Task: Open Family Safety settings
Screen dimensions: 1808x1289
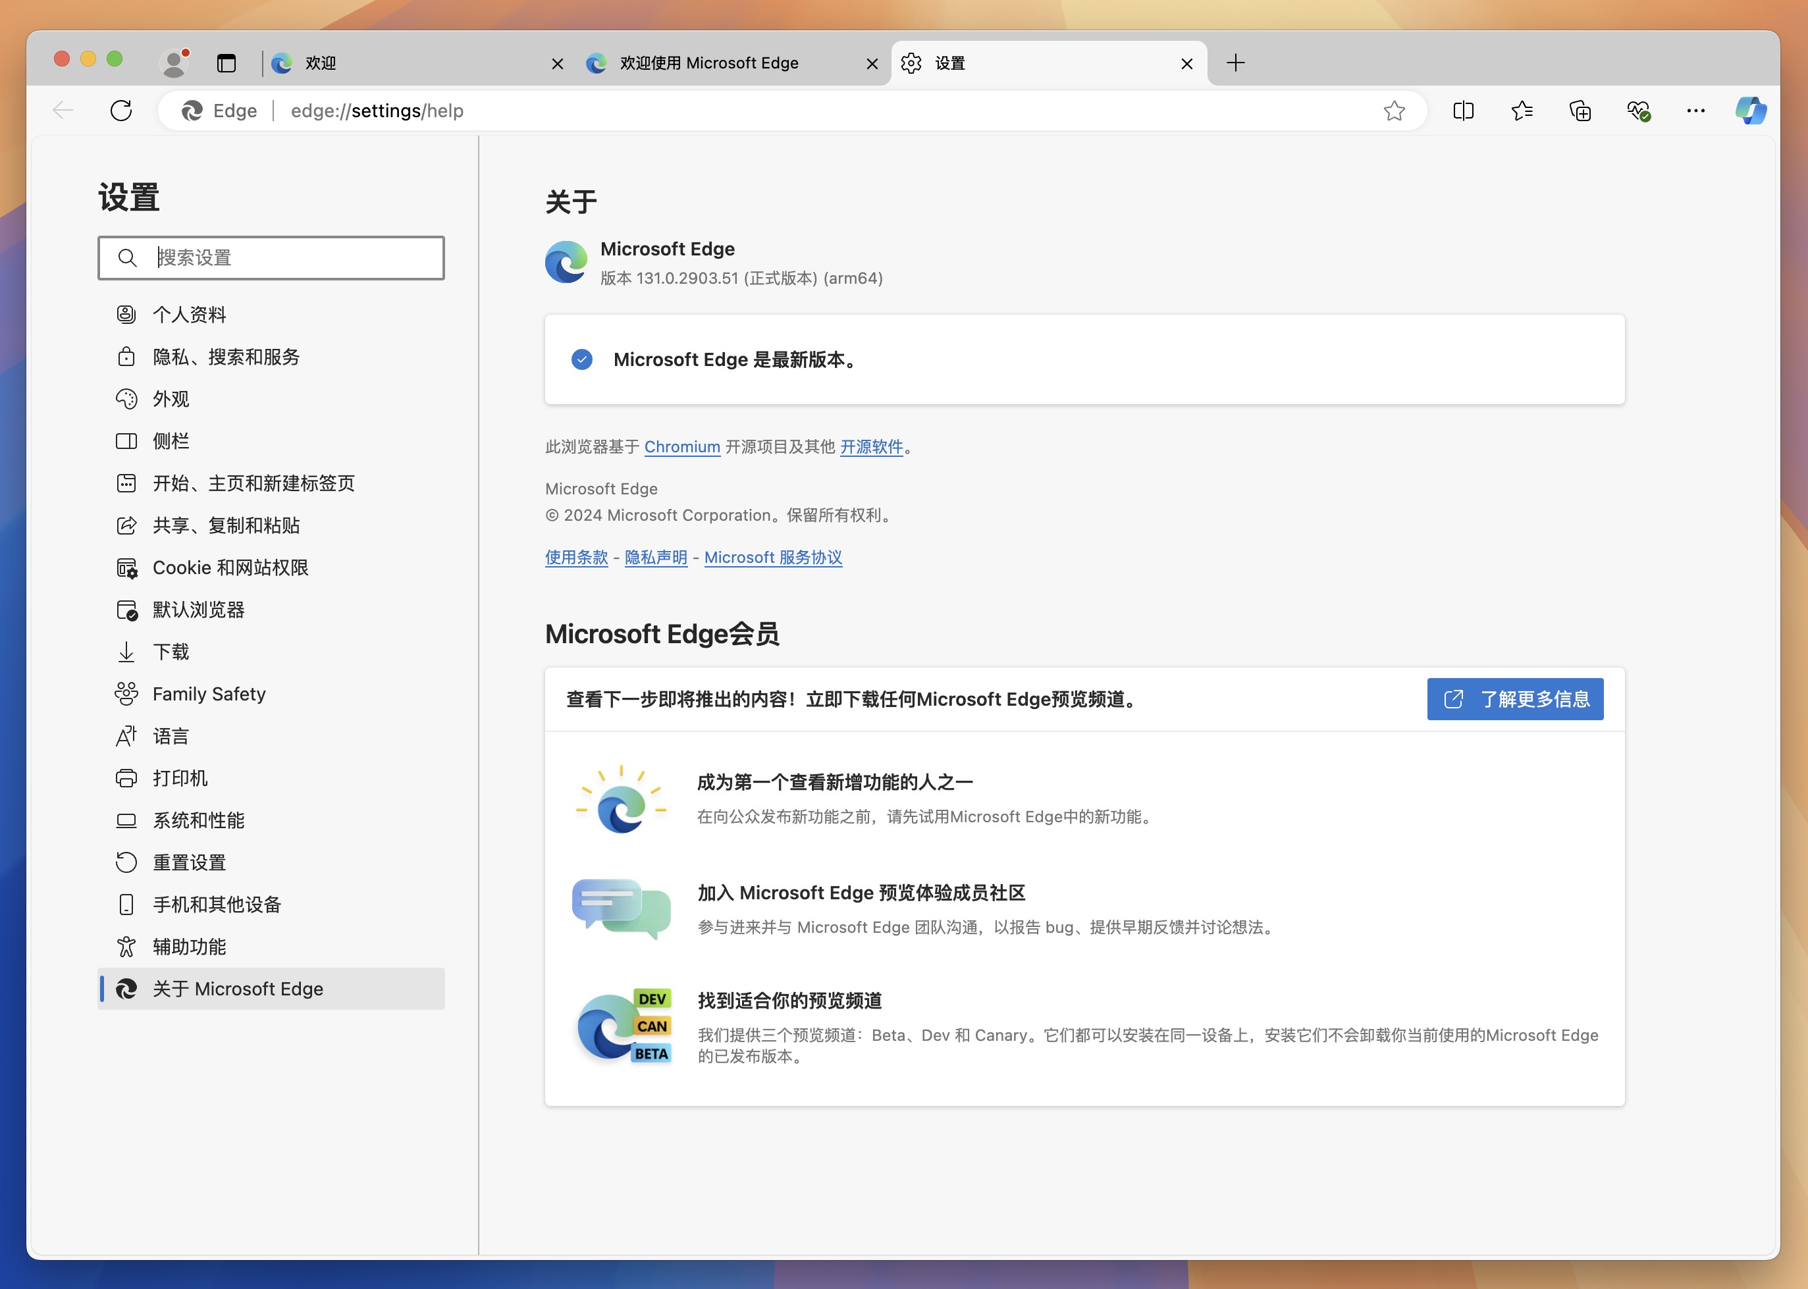Action: 271,694
